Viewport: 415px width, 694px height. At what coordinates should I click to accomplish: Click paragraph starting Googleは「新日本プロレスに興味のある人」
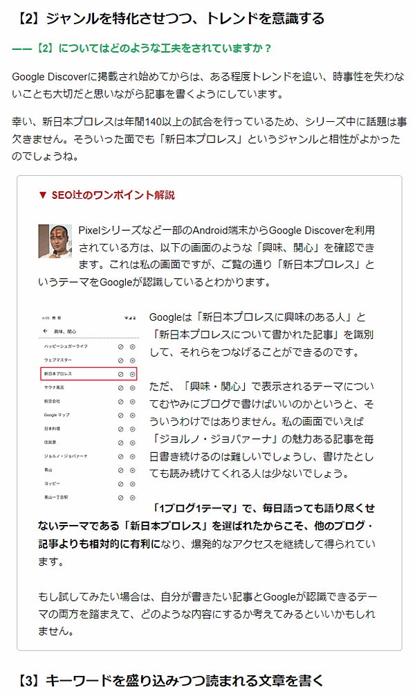pos(261,335)
